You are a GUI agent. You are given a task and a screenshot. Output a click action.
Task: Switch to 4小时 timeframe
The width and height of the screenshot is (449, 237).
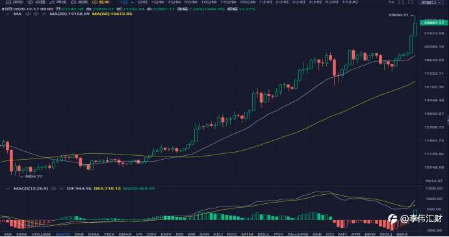pyautogui.click(x=315, y=2)
